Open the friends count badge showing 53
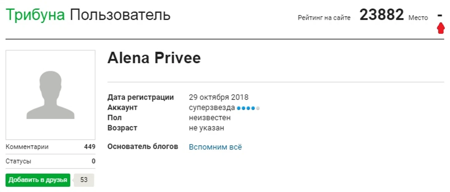 [84, 180]
